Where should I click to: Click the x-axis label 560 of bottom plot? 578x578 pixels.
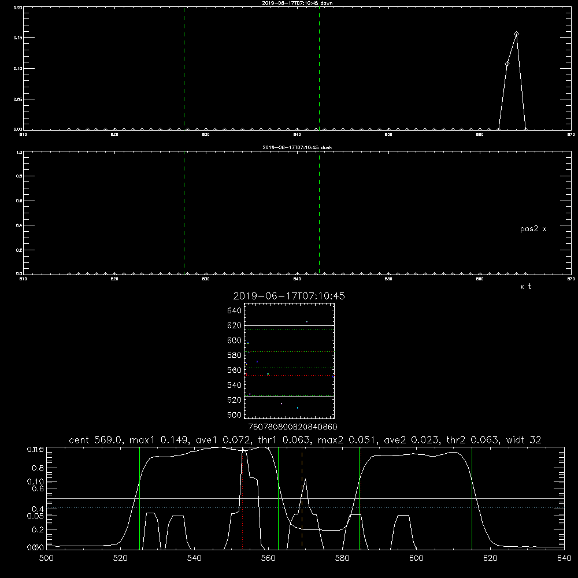point(268,558)
